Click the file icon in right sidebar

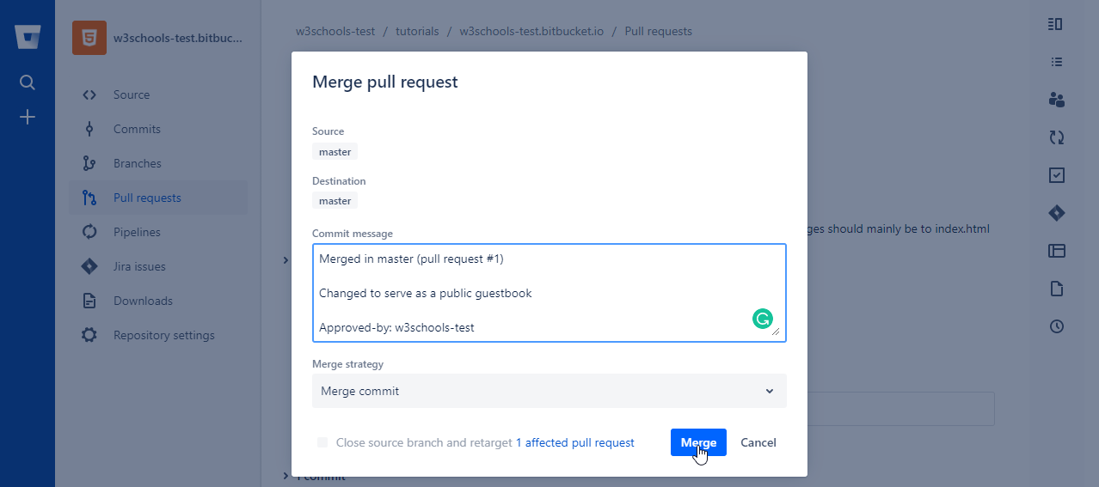(x=1057, y=289)
